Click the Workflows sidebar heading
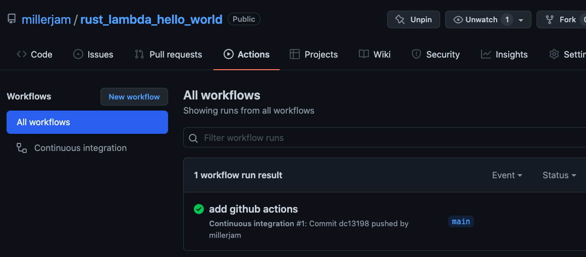Screen dimensions: 586x257 tap(29, 96)
